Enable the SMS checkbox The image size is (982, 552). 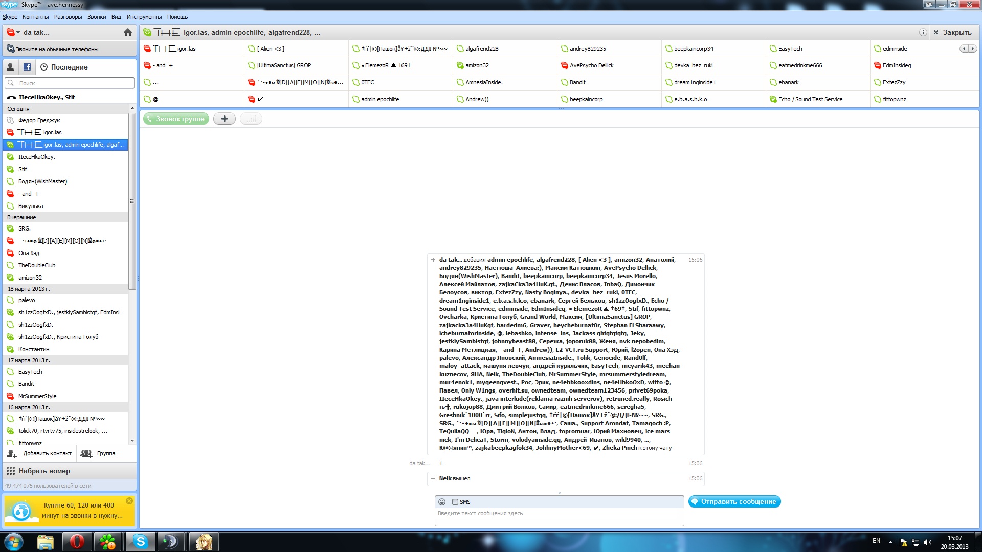pyautogui.click(x=455, y=502)
